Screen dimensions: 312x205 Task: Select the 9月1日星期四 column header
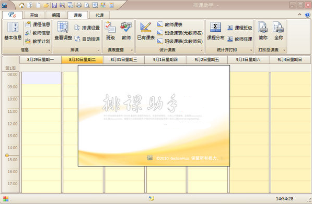point(165,60)
